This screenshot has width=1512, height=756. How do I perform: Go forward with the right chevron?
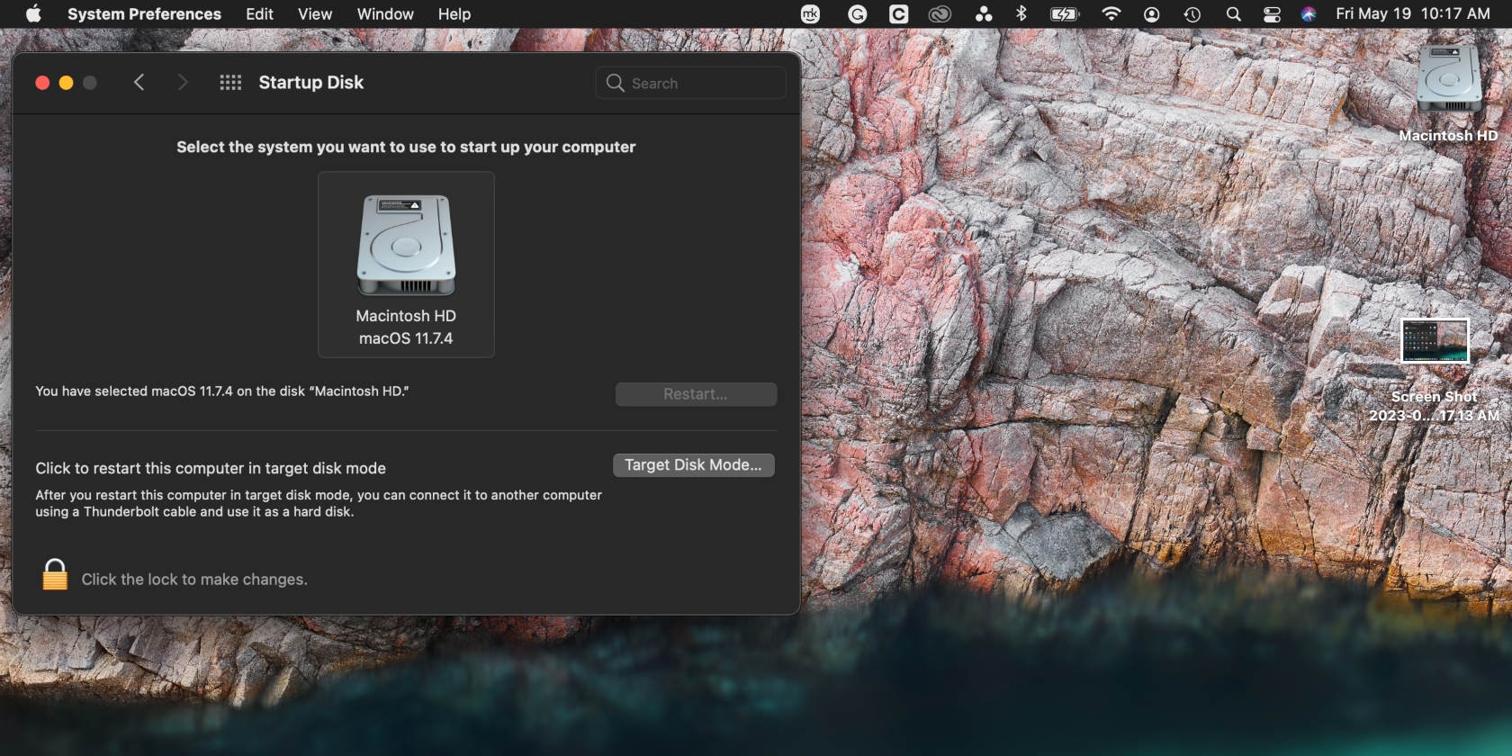coord(183,82)
